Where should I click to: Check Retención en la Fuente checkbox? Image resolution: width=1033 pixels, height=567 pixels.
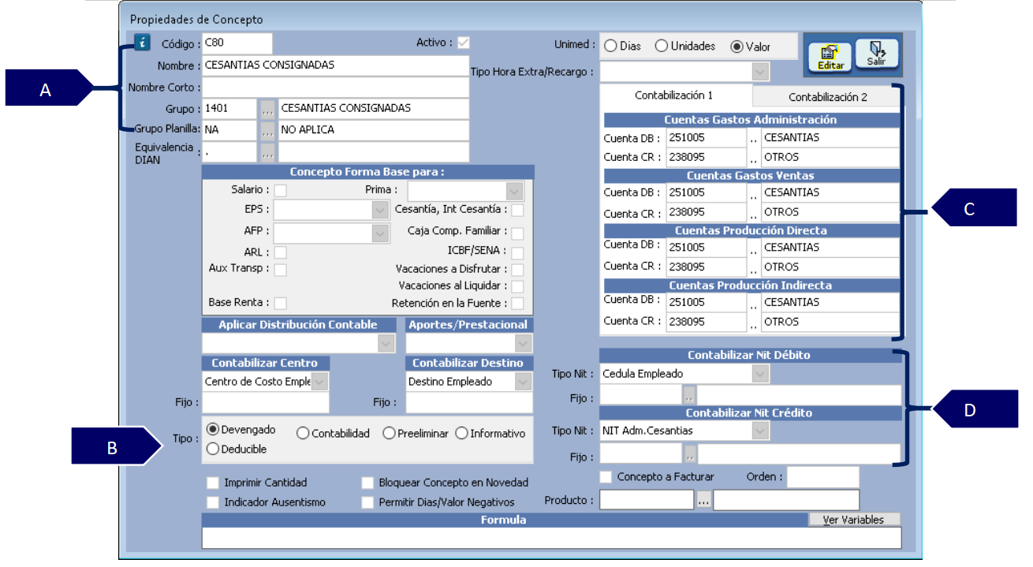point(517,303)
